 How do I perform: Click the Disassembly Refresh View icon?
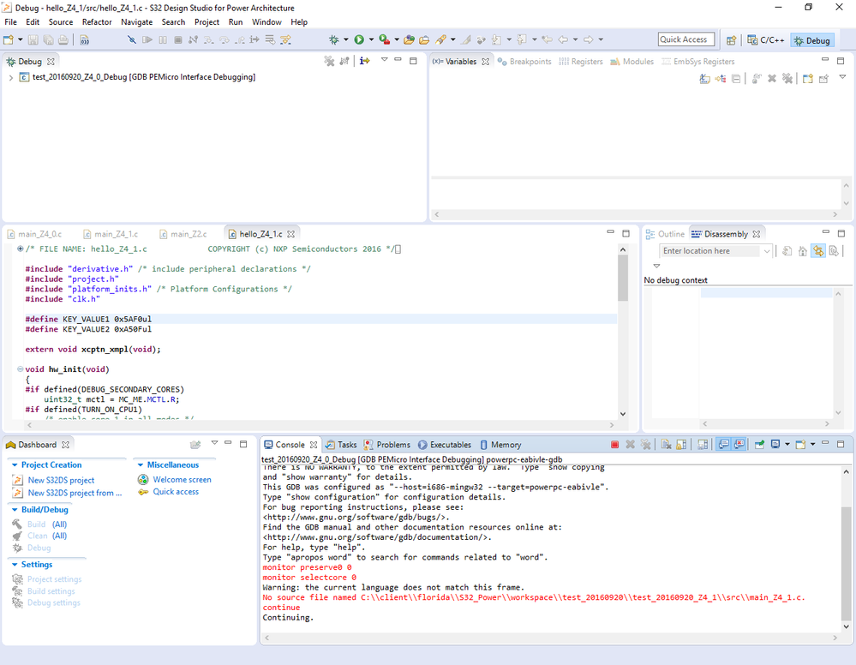coord(787,251)
